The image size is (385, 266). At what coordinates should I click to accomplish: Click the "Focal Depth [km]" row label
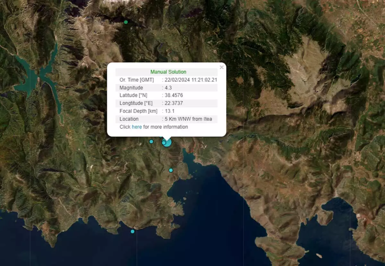138,111
